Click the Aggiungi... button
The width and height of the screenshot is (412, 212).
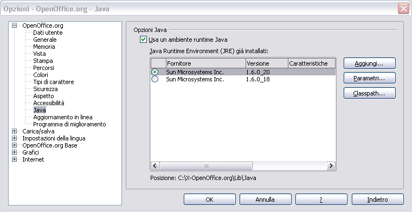click(x=369, y=63)
